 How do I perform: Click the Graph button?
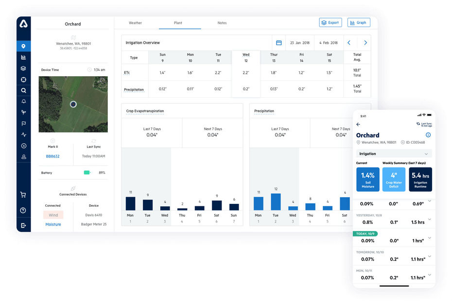click(359, 22)
